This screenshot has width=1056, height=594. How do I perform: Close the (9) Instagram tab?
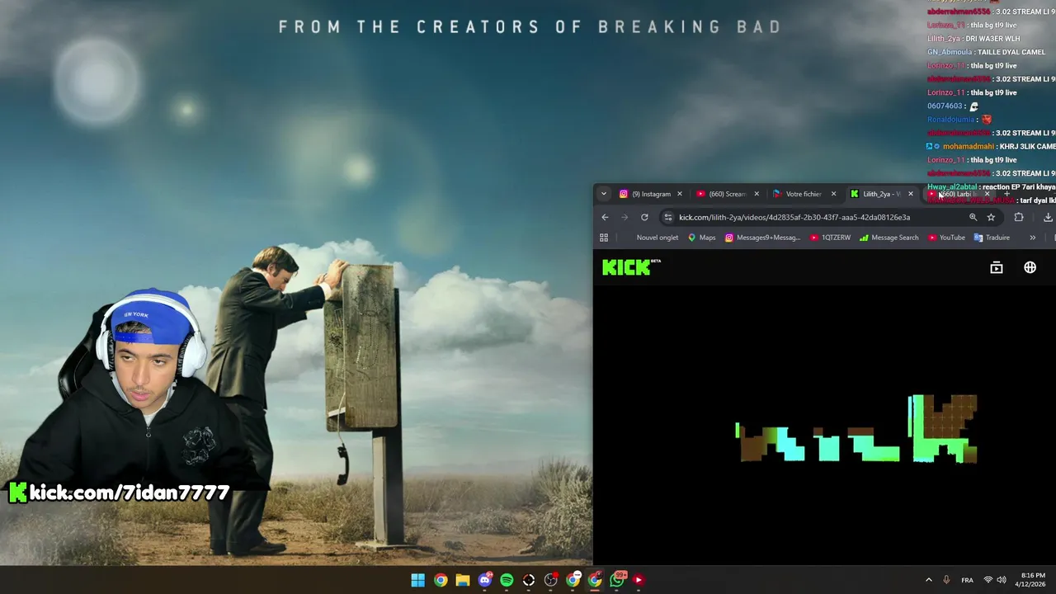click(x=680, y=194)
